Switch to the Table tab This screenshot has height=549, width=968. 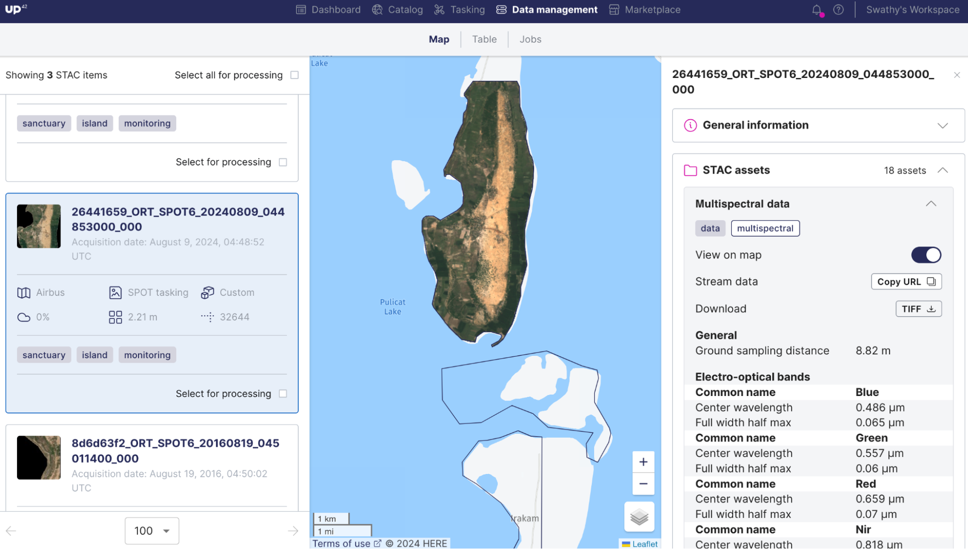(x=484, y=39)
